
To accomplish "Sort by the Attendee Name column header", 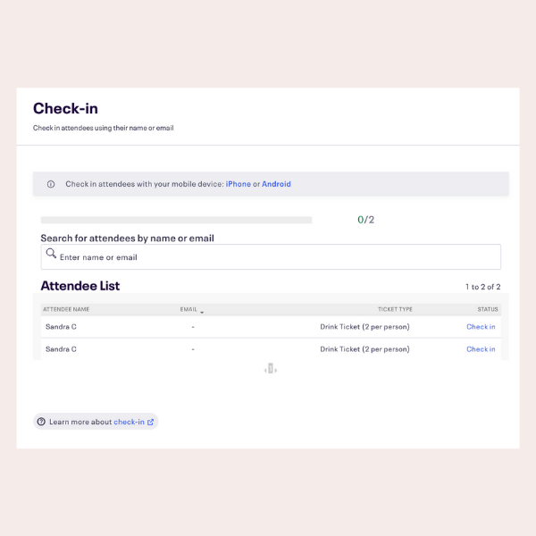I will [x=66, y=309].
